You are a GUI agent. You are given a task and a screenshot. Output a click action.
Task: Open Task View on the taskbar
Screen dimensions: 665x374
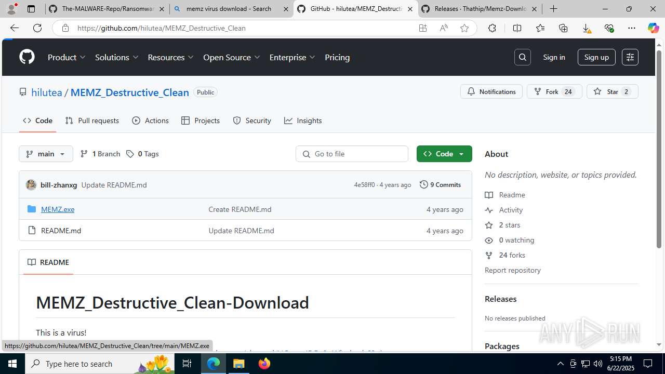click(x=187, y=364)
